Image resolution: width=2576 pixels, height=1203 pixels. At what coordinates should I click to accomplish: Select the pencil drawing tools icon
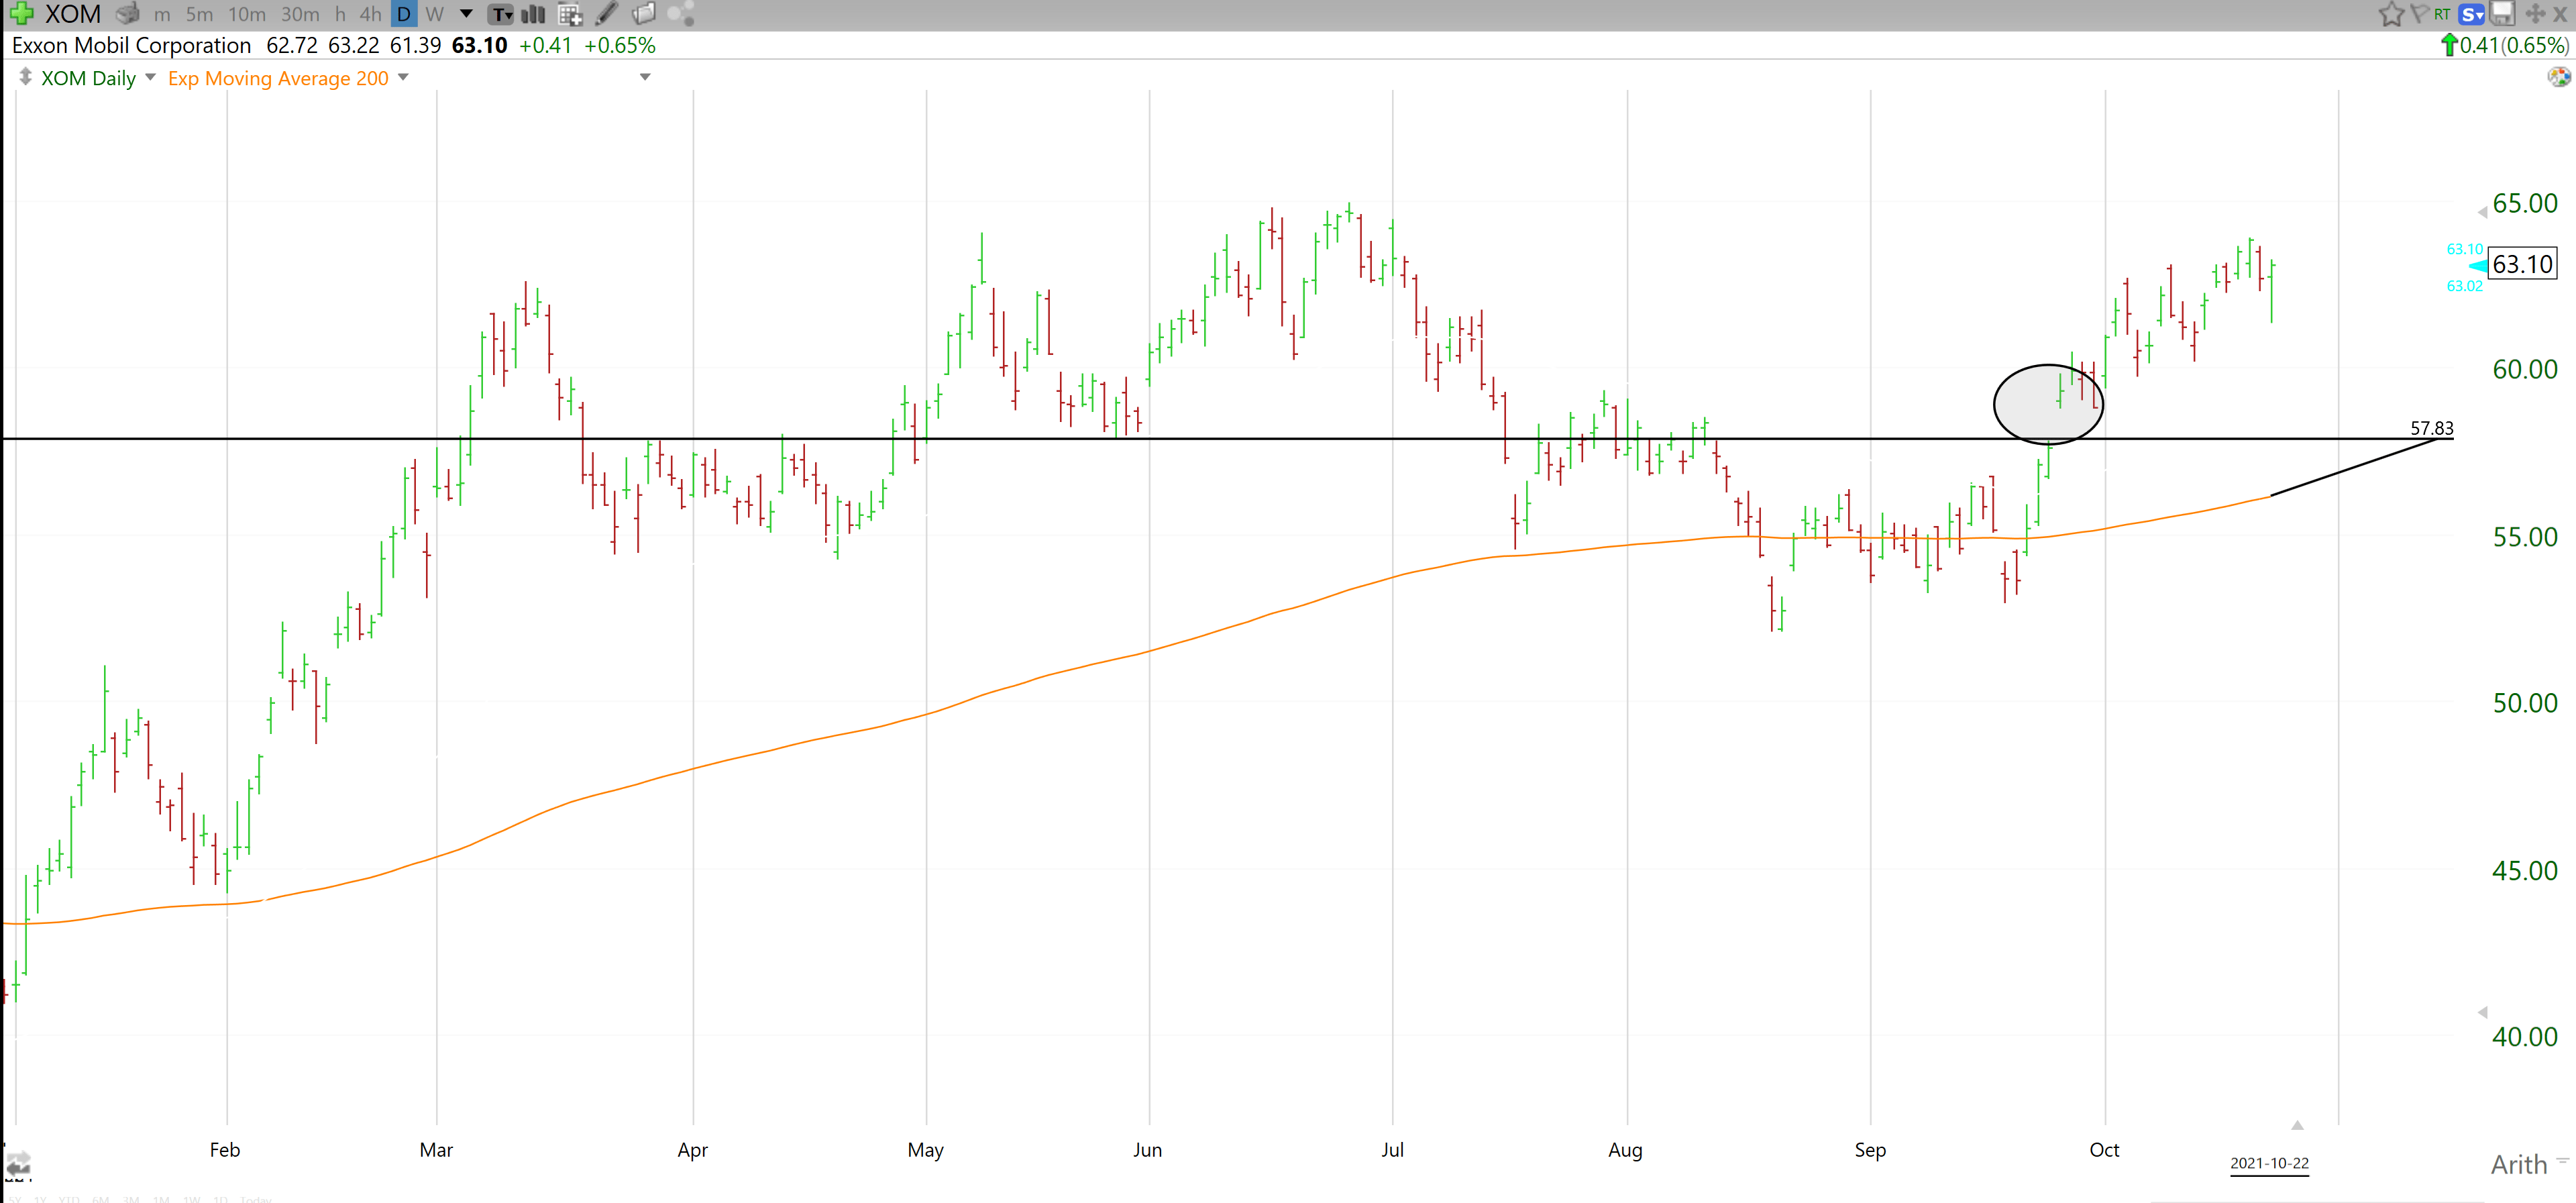(607, 14)
